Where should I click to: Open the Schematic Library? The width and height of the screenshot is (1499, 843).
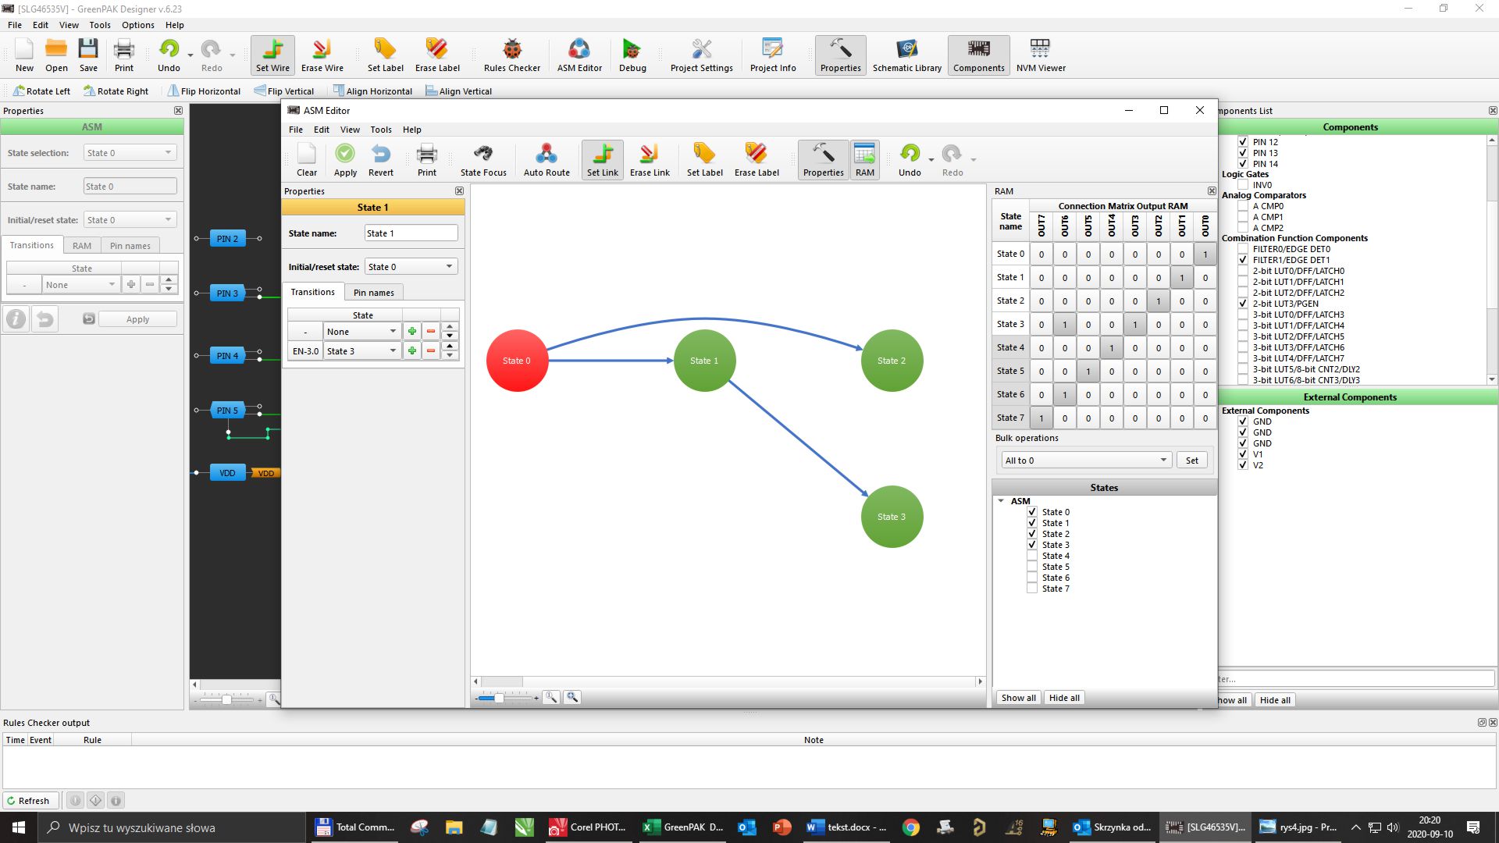[x=906, y=55]
